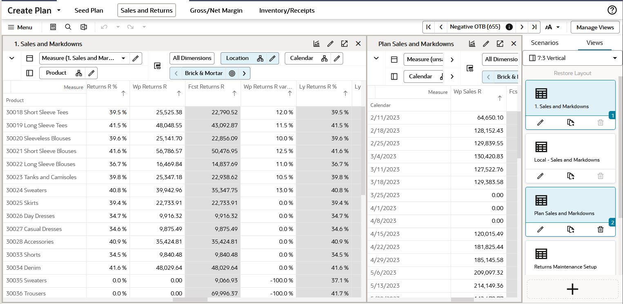Switch to the Gross/Net Margin tab
The image size is (623, 304).
click(x=216, y=11)
